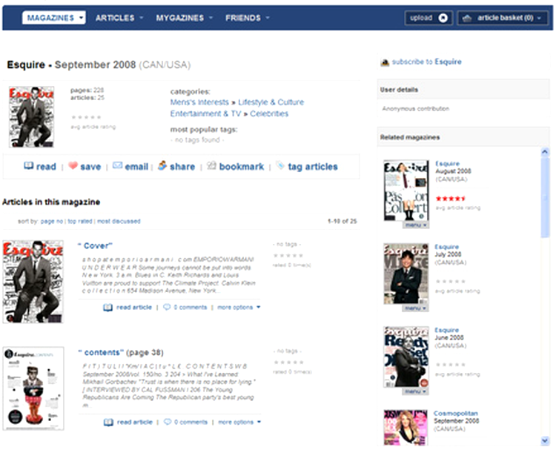The image size is (556, 450).
Task: Click the tag articles link
Action: pos(313,167)
